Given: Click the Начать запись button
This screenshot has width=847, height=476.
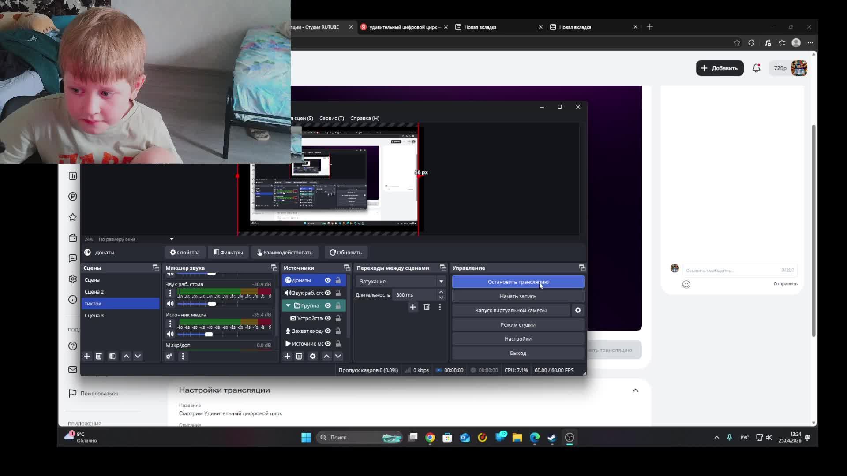Looking at the screenshot, I should pyautogui.click(x=518, y=296).
